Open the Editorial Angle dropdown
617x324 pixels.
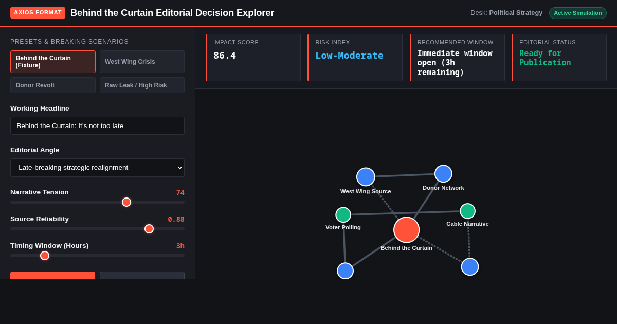tap(97, 168)
